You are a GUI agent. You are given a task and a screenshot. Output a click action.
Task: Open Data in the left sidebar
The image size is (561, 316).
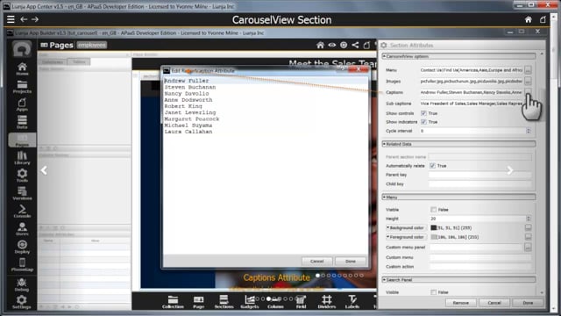(22, 122)
